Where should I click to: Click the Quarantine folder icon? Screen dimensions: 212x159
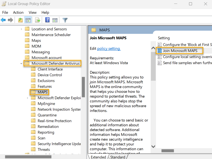[34, 115]
